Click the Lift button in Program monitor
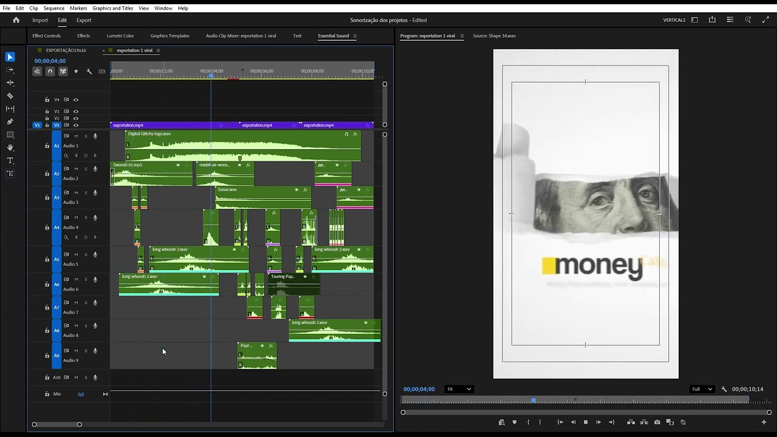Screen dimensions: 777x437 point(631,422)
